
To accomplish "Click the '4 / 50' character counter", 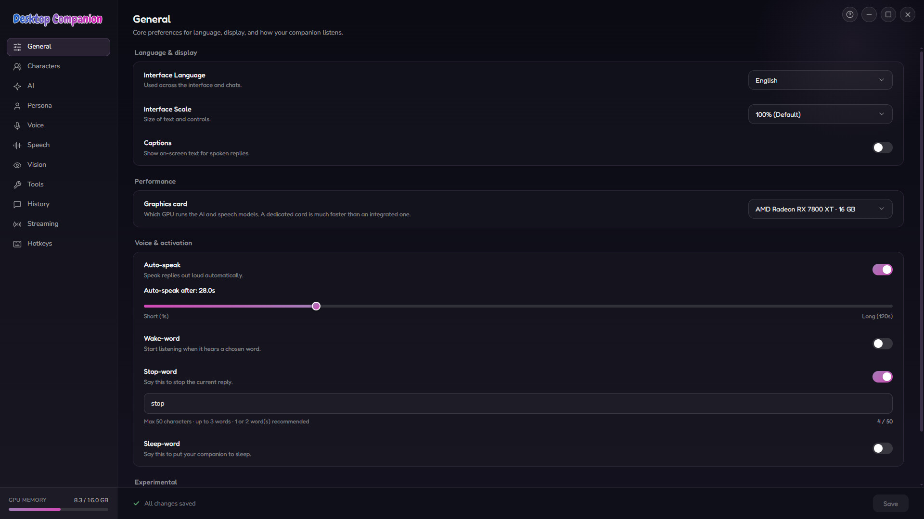I will point(885,421).
